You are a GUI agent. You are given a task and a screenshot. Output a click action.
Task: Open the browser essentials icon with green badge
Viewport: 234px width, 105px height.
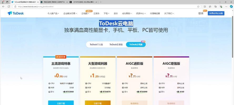coord(221,7)
